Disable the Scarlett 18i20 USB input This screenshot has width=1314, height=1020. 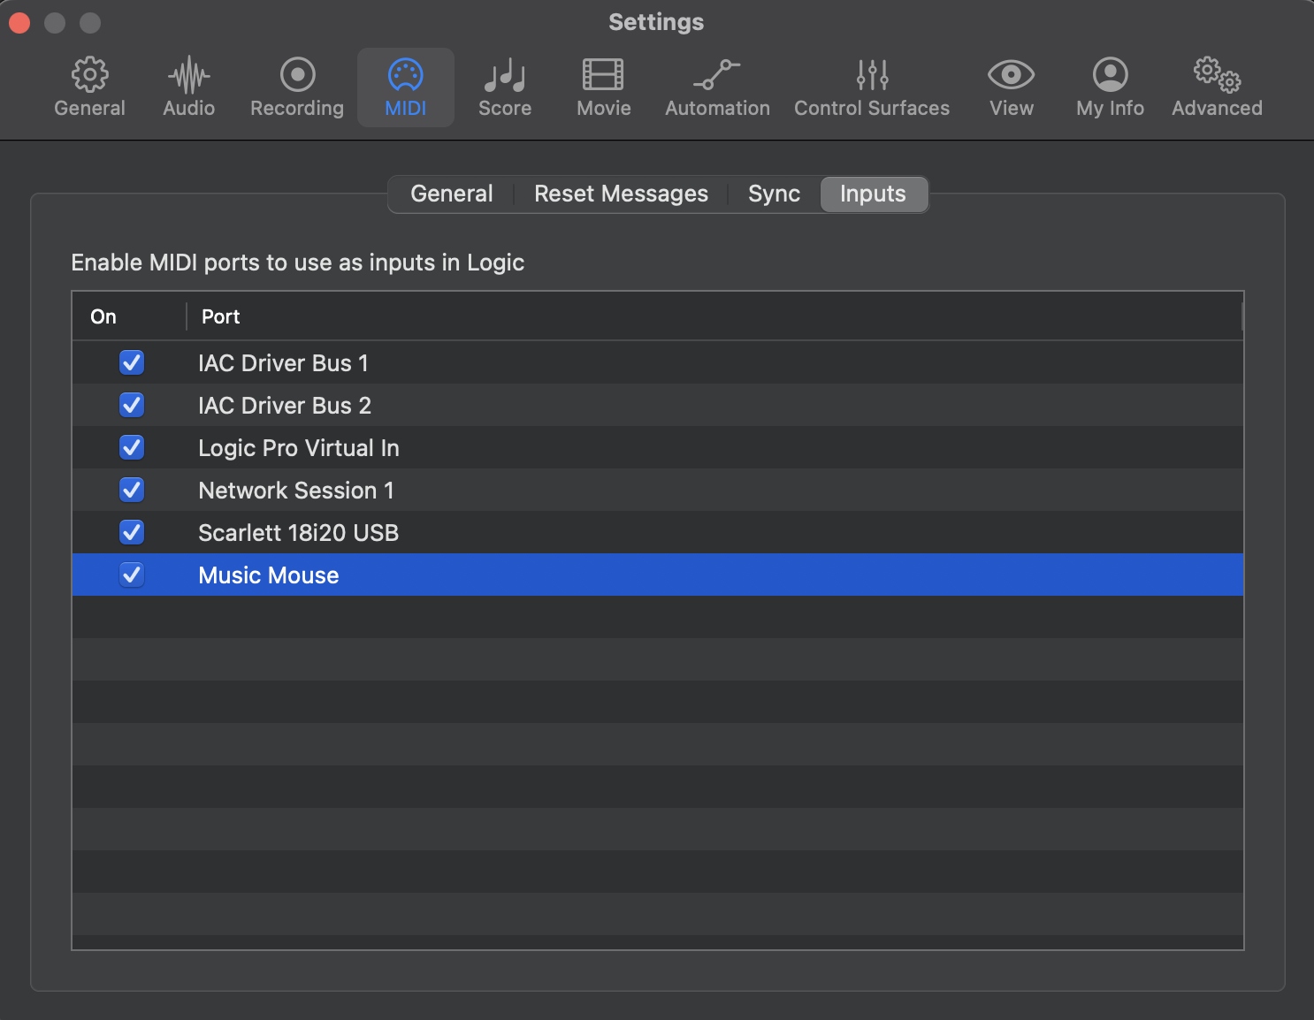(132, 532)
